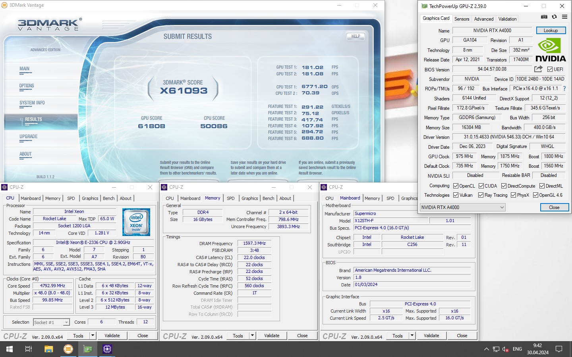The height and width of the screenshot is (357, 572).
Task: Toggle the Vulkan checkbox
Action: click(x=456, y=195)
